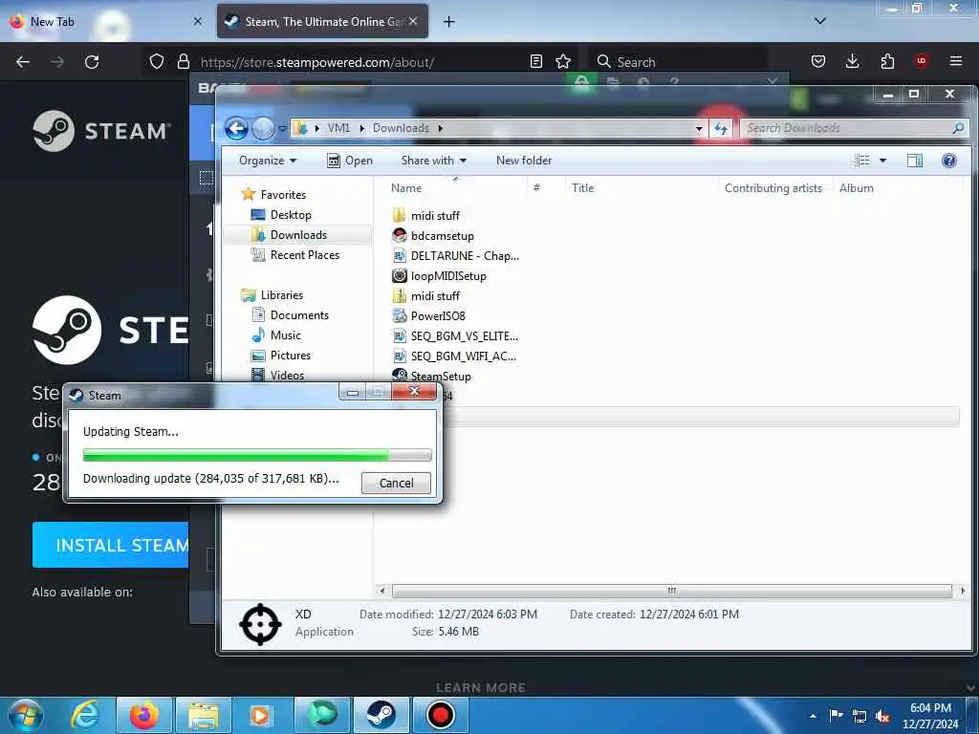Image resolution: width=979 pixels, height=734 pixels.
Task: Launch Internet Explorer from taskbar
Action: (85, 715)
